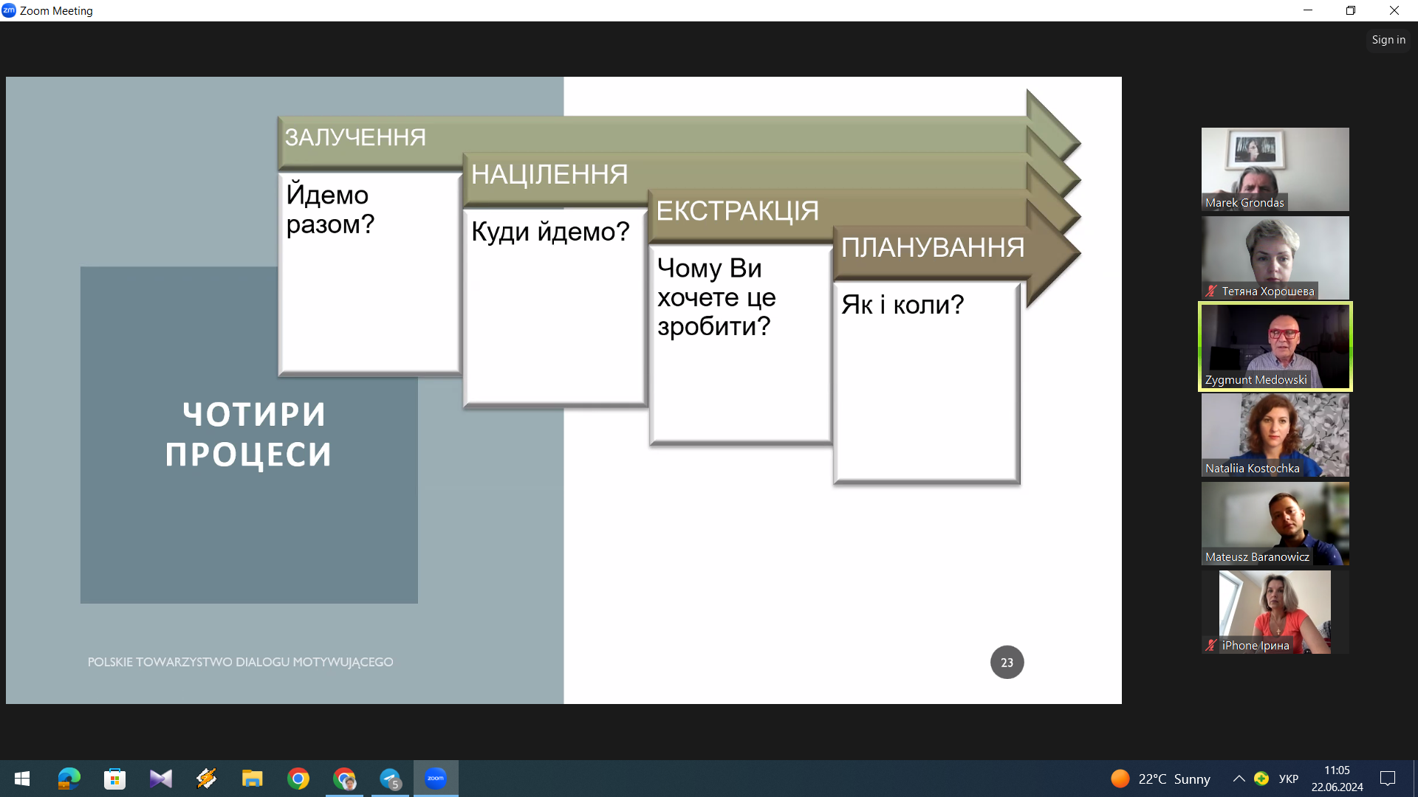This screenshot has width=1418, height=797.
Task: Click the muted mic on iPhone Ірина
Action: [x=1211, y=646]
